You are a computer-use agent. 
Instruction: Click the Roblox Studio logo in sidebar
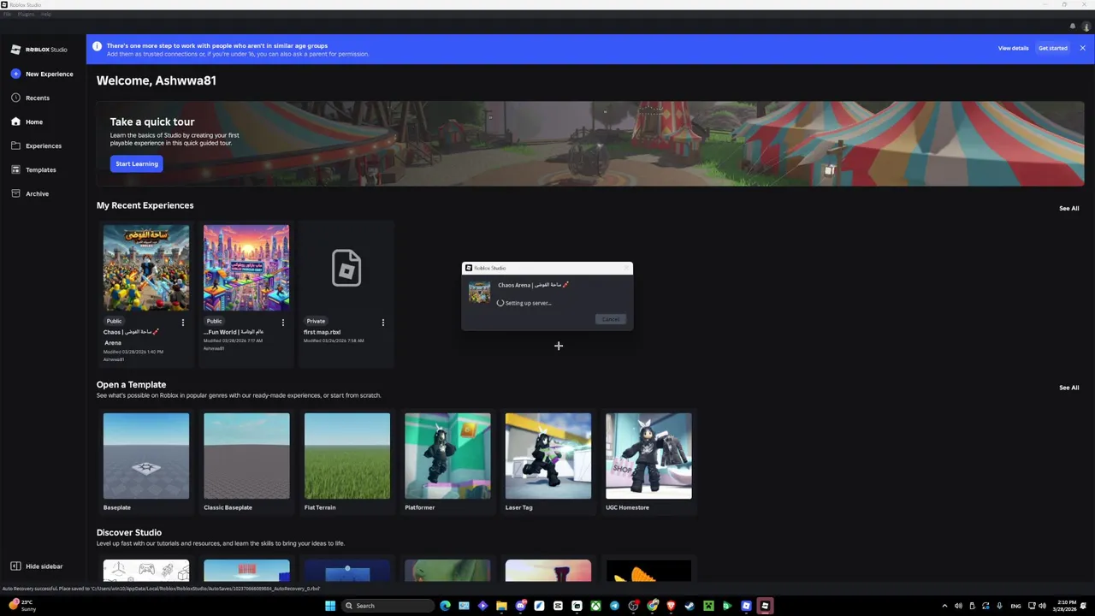(x=39, y=49)
